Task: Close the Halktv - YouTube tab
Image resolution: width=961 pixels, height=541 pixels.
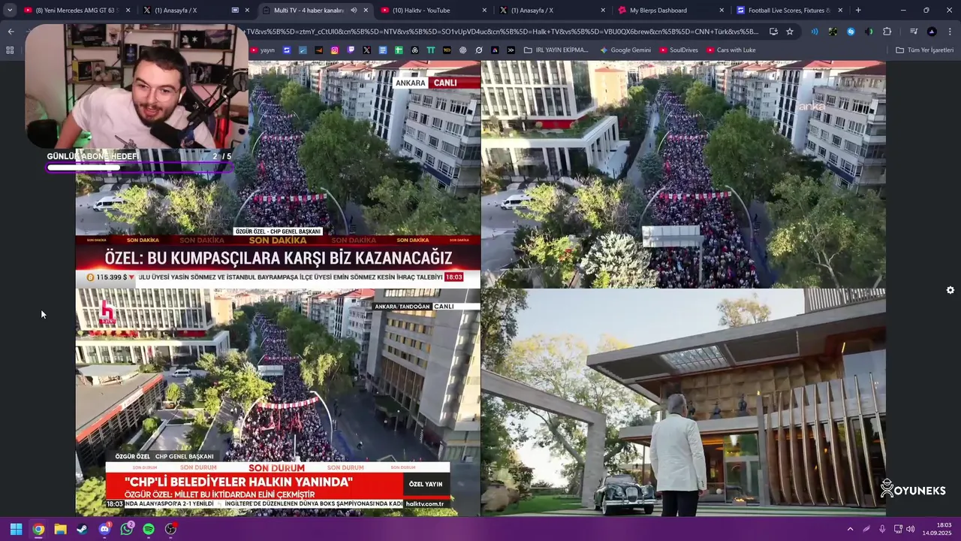Action: 484,11
